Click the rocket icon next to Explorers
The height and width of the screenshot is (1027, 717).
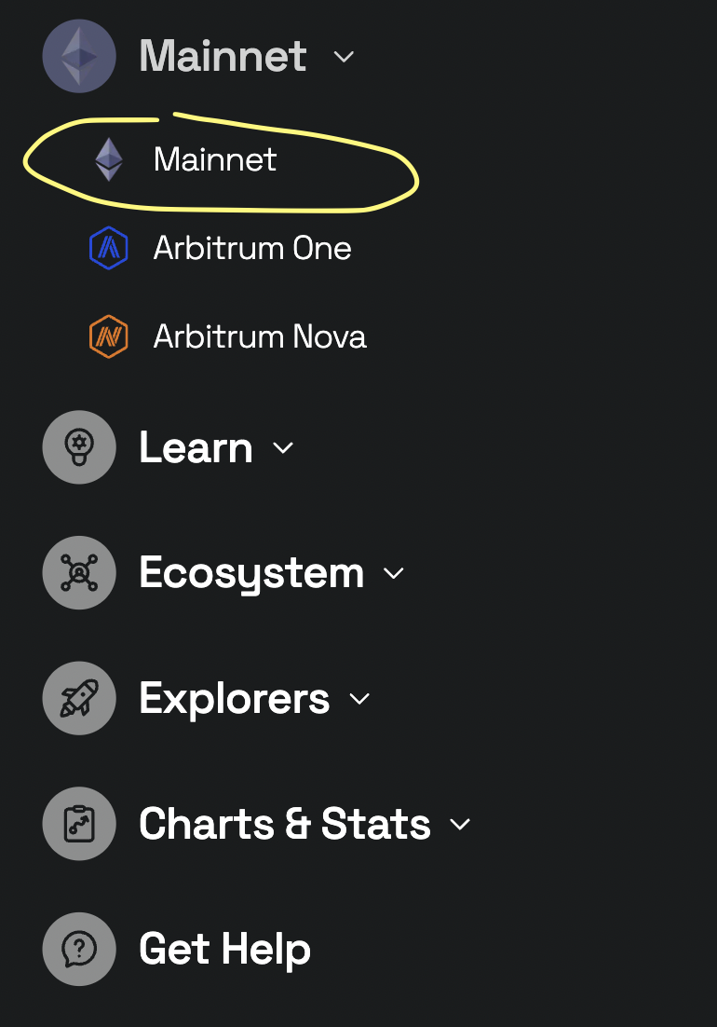click(x=79, y=698)
